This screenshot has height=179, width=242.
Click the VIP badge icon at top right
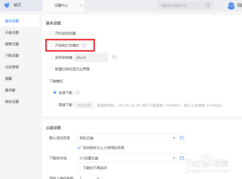coord(239,5)
